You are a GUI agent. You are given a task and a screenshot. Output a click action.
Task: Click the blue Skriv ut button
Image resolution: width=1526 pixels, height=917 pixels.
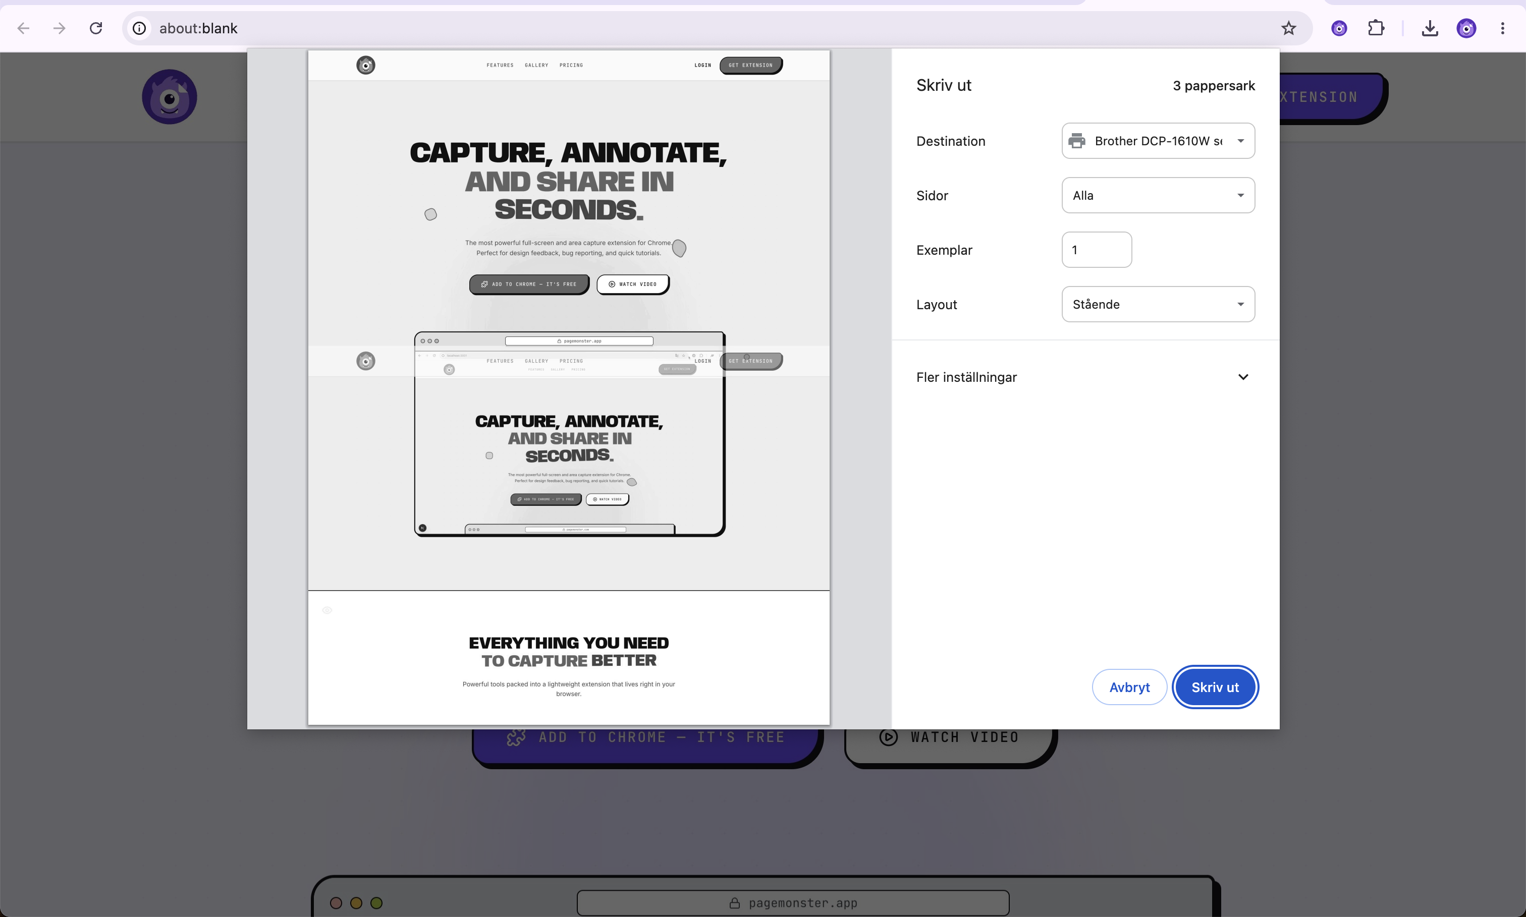1215,687
